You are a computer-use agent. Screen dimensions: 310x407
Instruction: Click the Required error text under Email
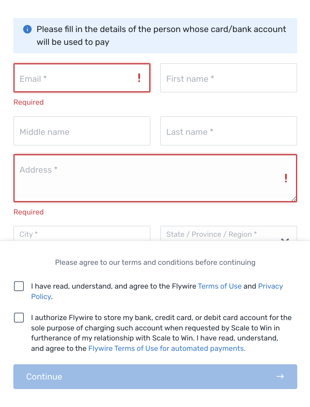[x=29, y=102]
